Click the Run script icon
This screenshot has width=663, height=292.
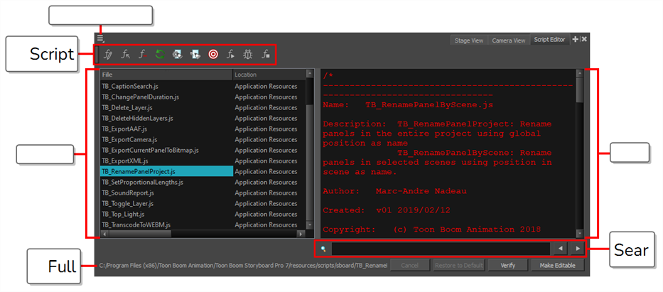pyautogui.click(x=231, y=54)
